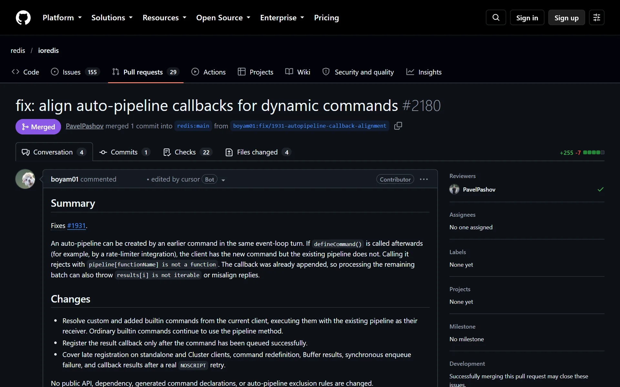Click the 'No one assigned' text

(471, 227)
